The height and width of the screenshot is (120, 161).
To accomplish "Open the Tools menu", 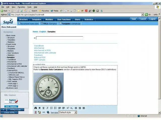I will pos(29,7).
